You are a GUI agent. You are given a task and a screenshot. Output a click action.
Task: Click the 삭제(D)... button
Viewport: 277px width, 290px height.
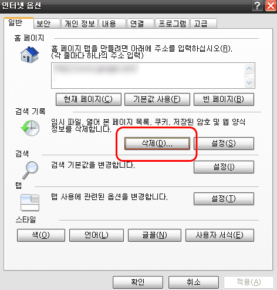pos(157,144)
